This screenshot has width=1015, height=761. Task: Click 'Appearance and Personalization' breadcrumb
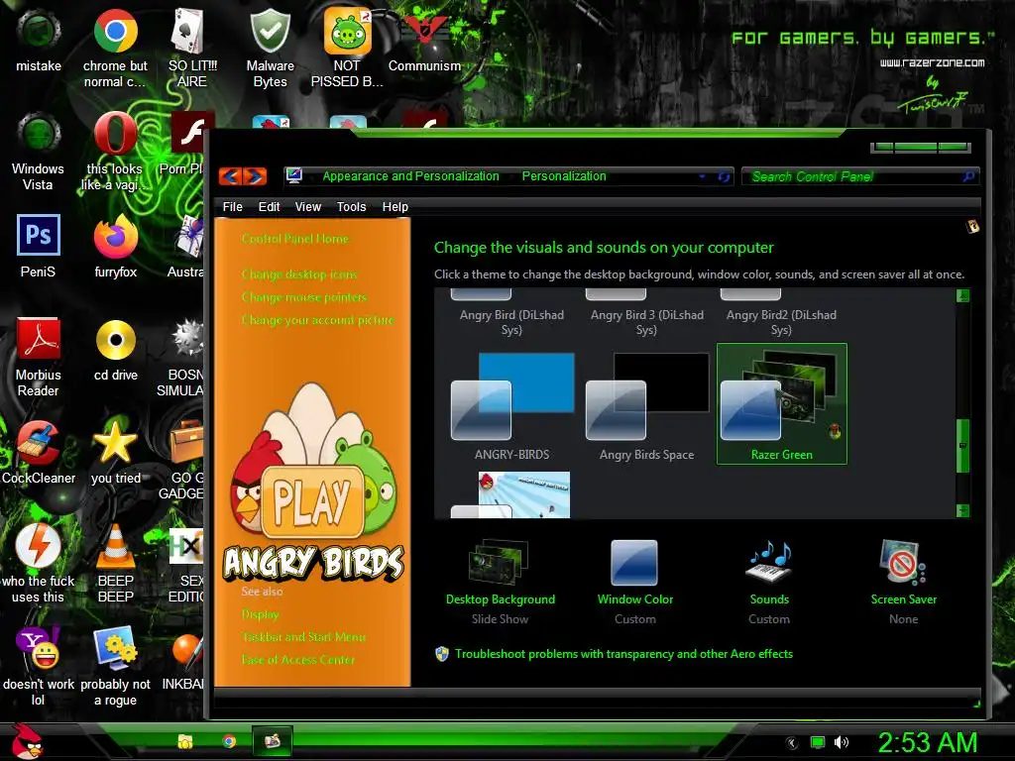[411, 176]
